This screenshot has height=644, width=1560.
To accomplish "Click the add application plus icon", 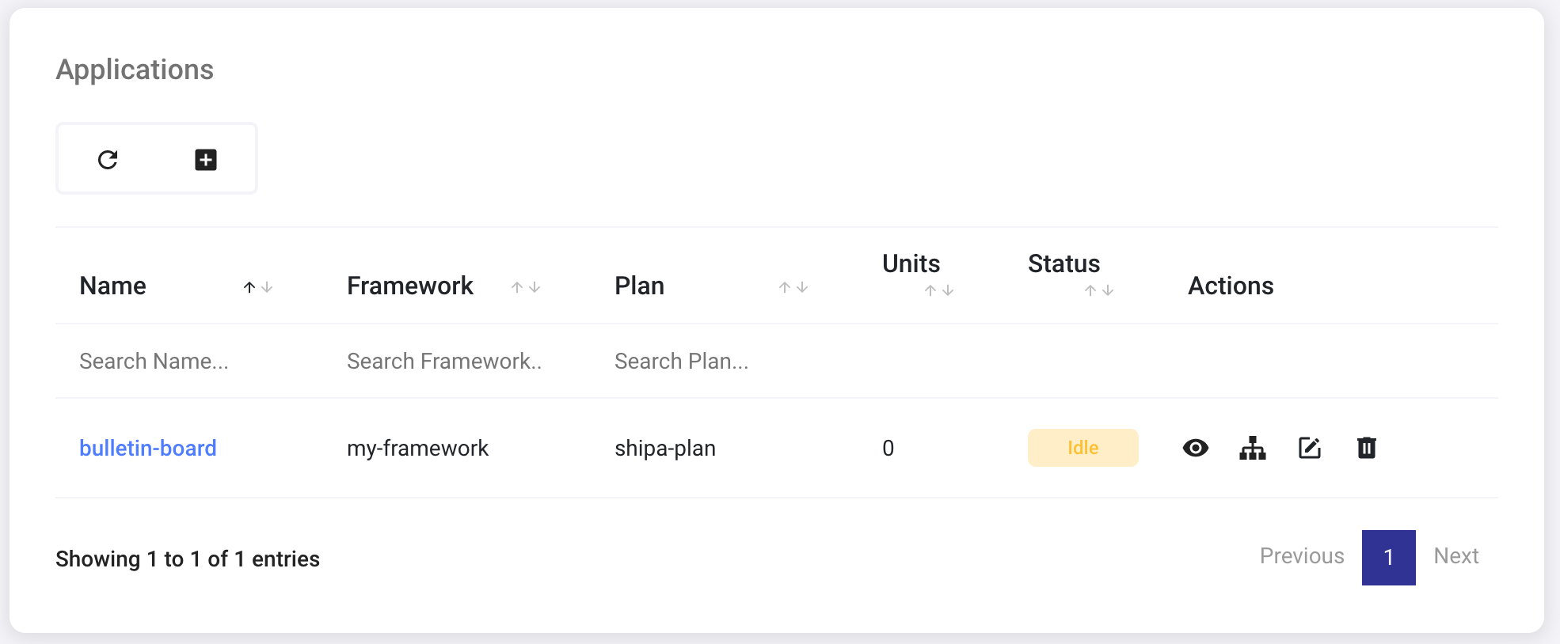I will (x=206, y=160).
